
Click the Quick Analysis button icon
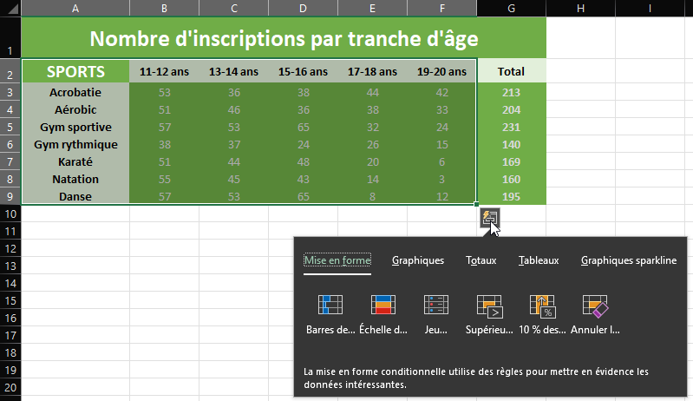tap(489, 218)
